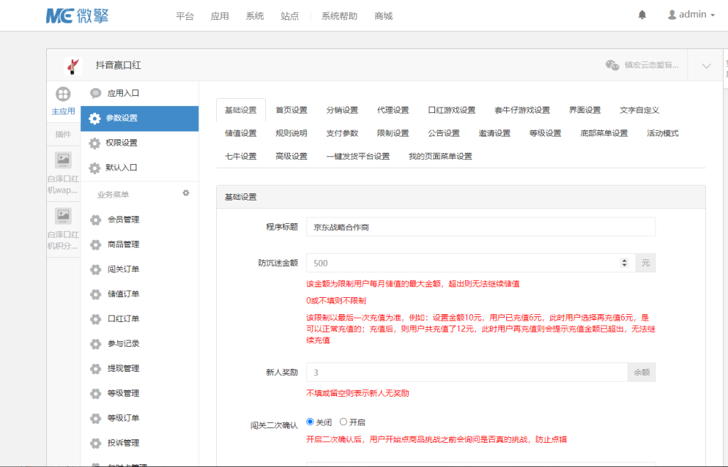
Task: Click the 程序标题 input field
Action: click(x=480, y=227)
